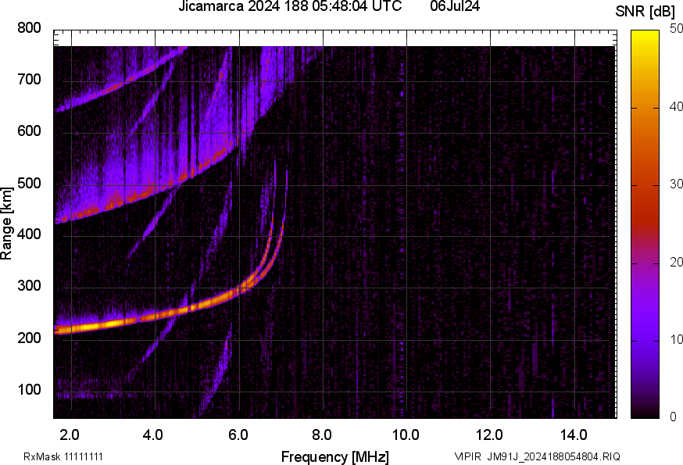Click the frequency tick label "8.0"
The height and width of the screenshot is (465, 683).
pyautogui.click(x=321, y=435)
